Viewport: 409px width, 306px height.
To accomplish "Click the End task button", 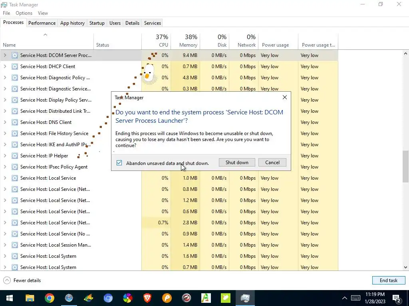I will coord(388,280).
